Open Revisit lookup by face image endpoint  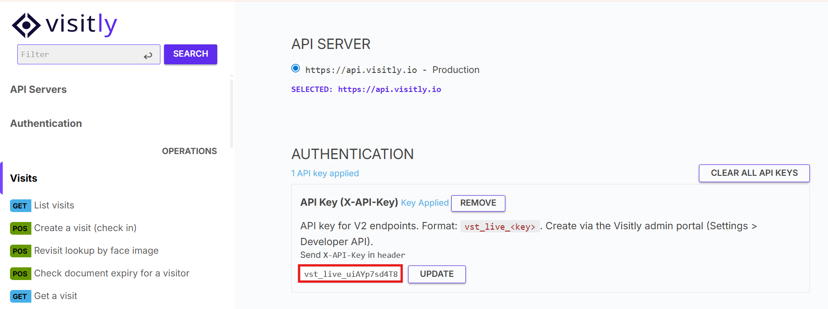[96, 251]
